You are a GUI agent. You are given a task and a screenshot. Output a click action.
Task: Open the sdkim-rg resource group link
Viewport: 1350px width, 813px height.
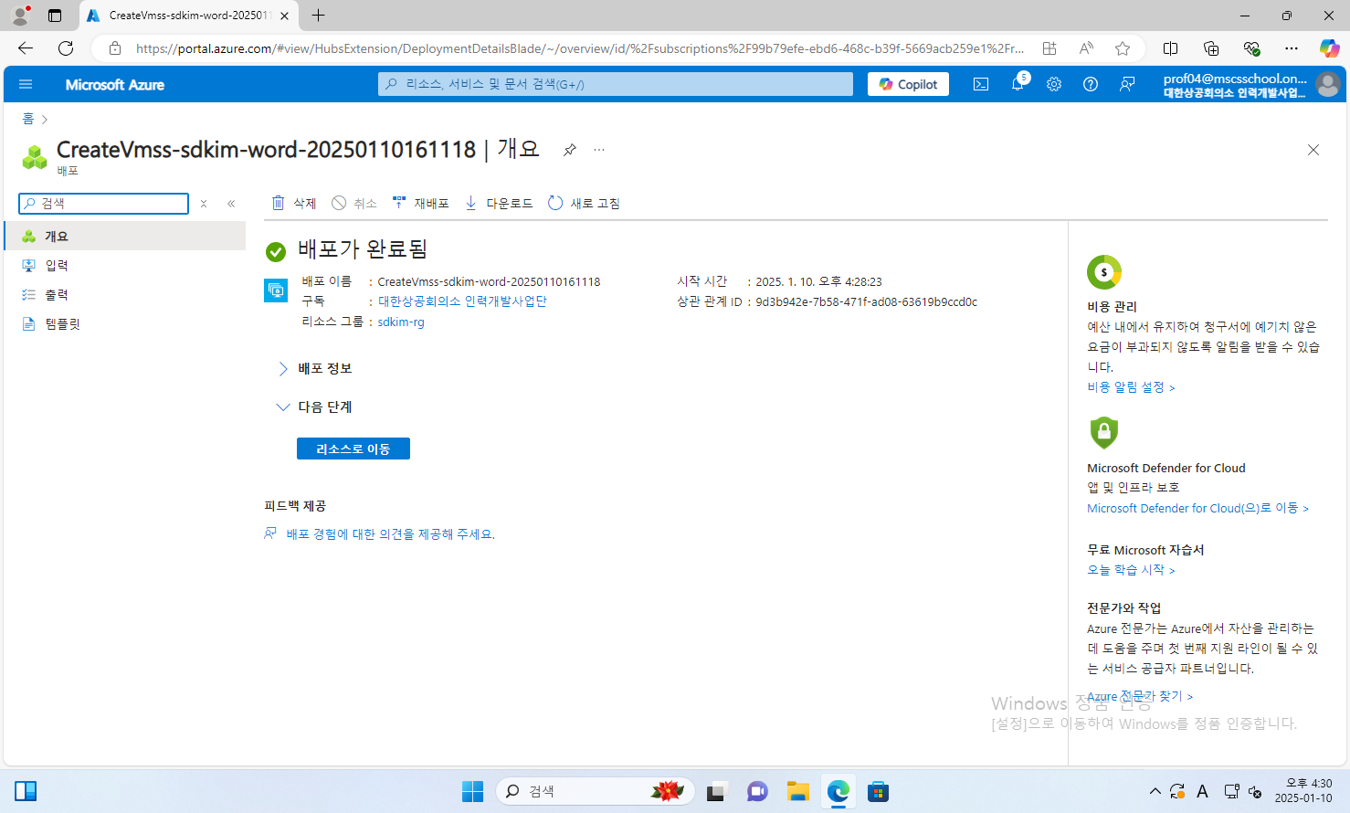401,322
